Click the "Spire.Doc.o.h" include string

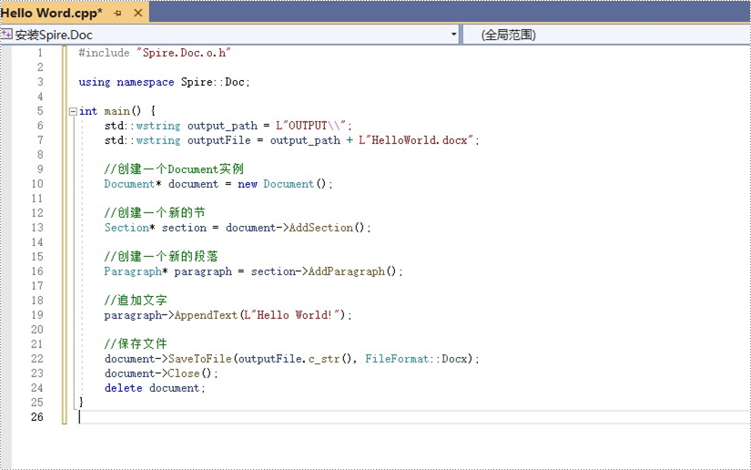[184, 53]
